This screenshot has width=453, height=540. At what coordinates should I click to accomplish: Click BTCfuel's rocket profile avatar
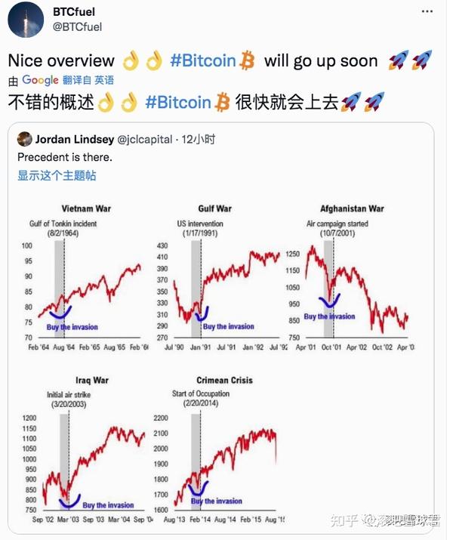click(26, 20)
